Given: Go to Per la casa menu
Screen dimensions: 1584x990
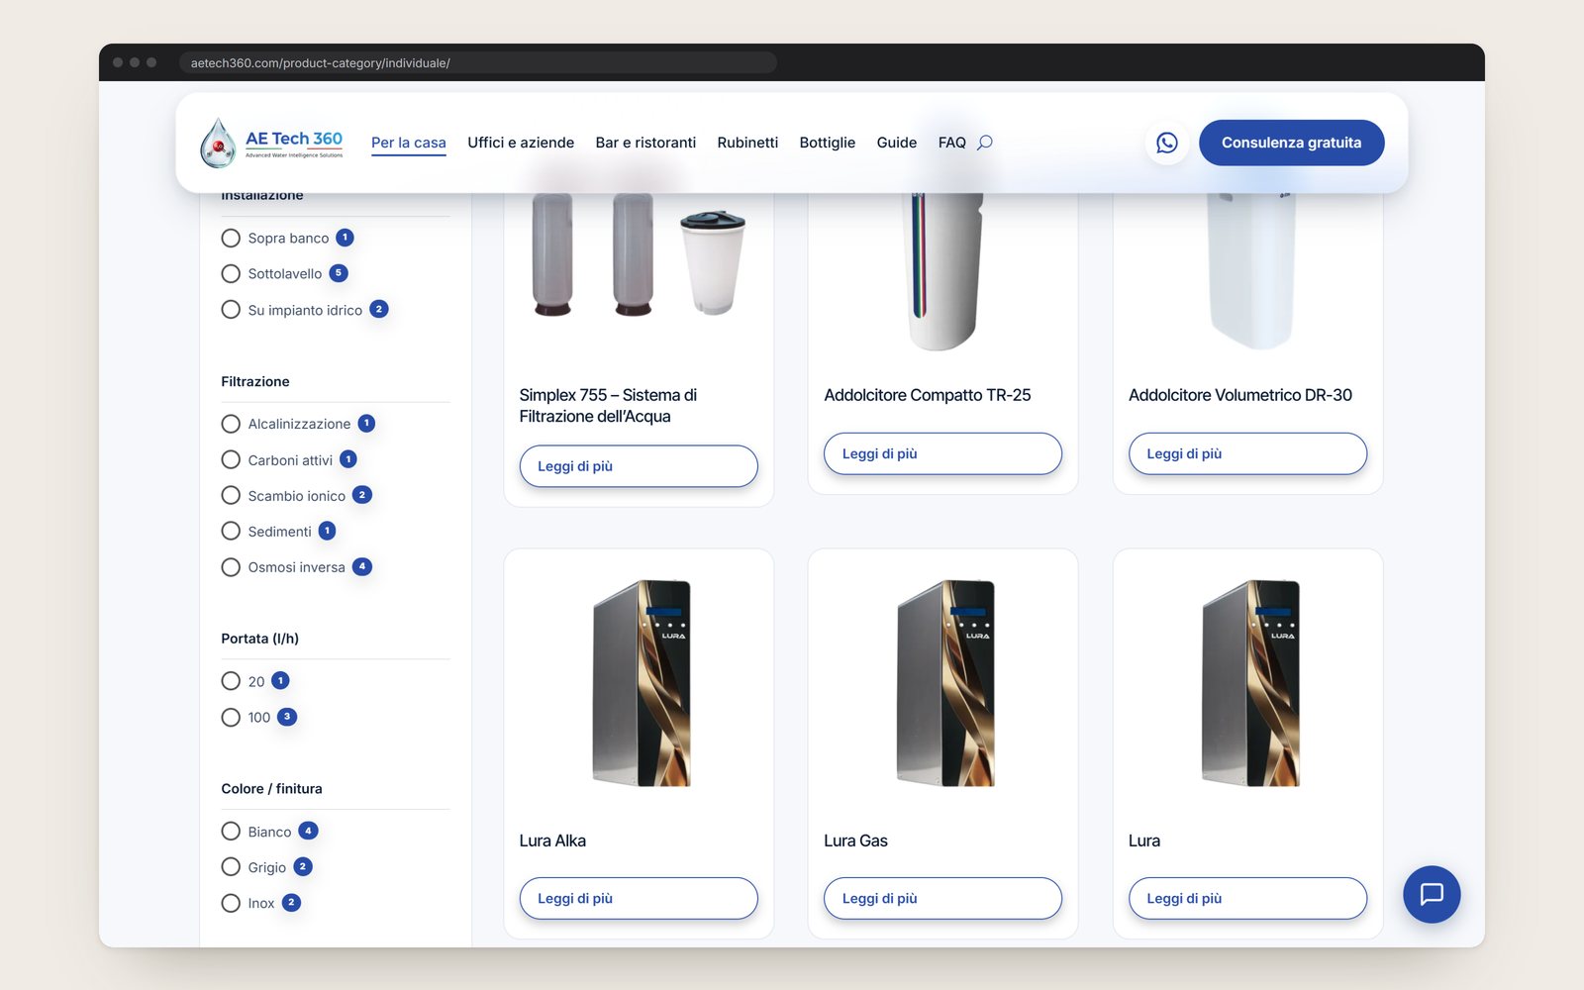Looking at the screenshot, I should (x=409, y=143).
